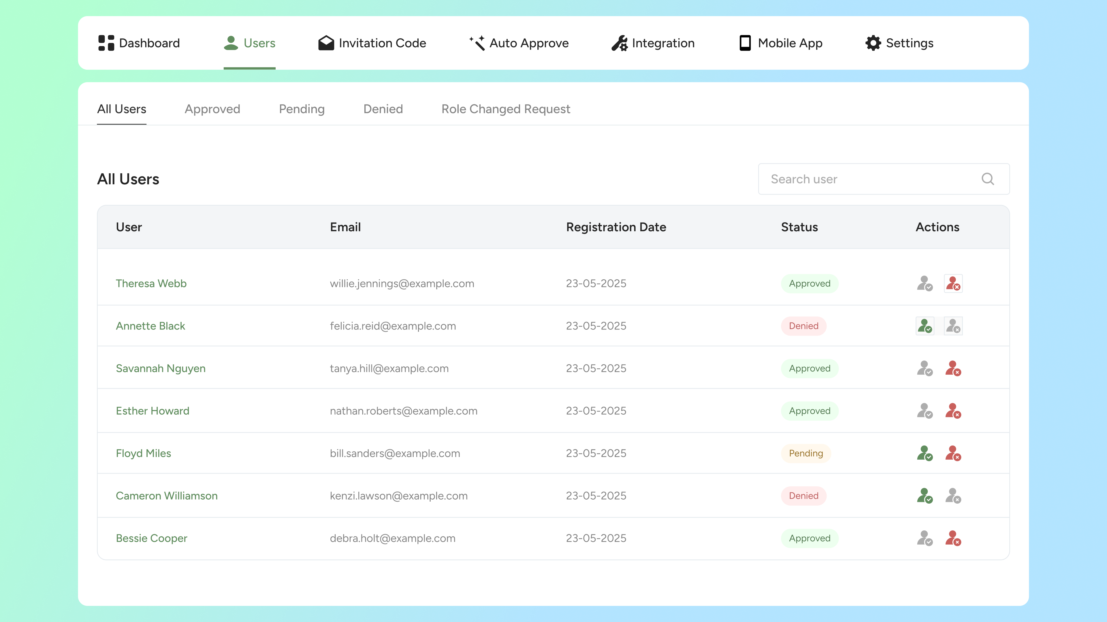Switch to the Pending tab
The width and height of the screenshot is (1107, 622).
[302, 109]
